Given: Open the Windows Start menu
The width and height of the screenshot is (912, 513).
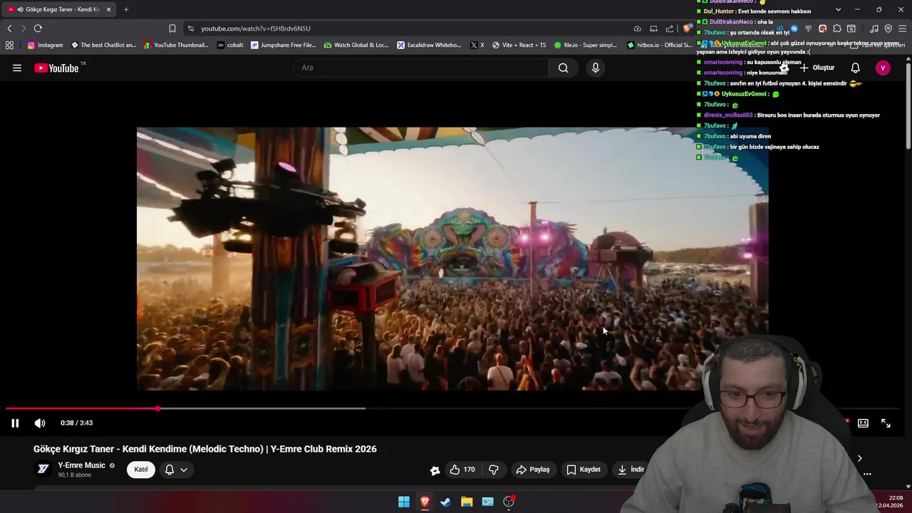Looking at the screenshot, I should pos(404,502).
